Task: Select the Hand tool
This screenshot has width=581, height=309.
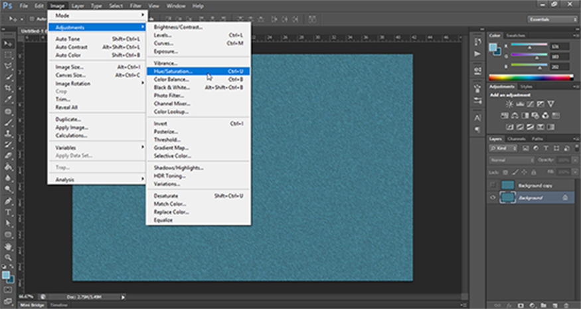Action: click(x=9, y=246)
